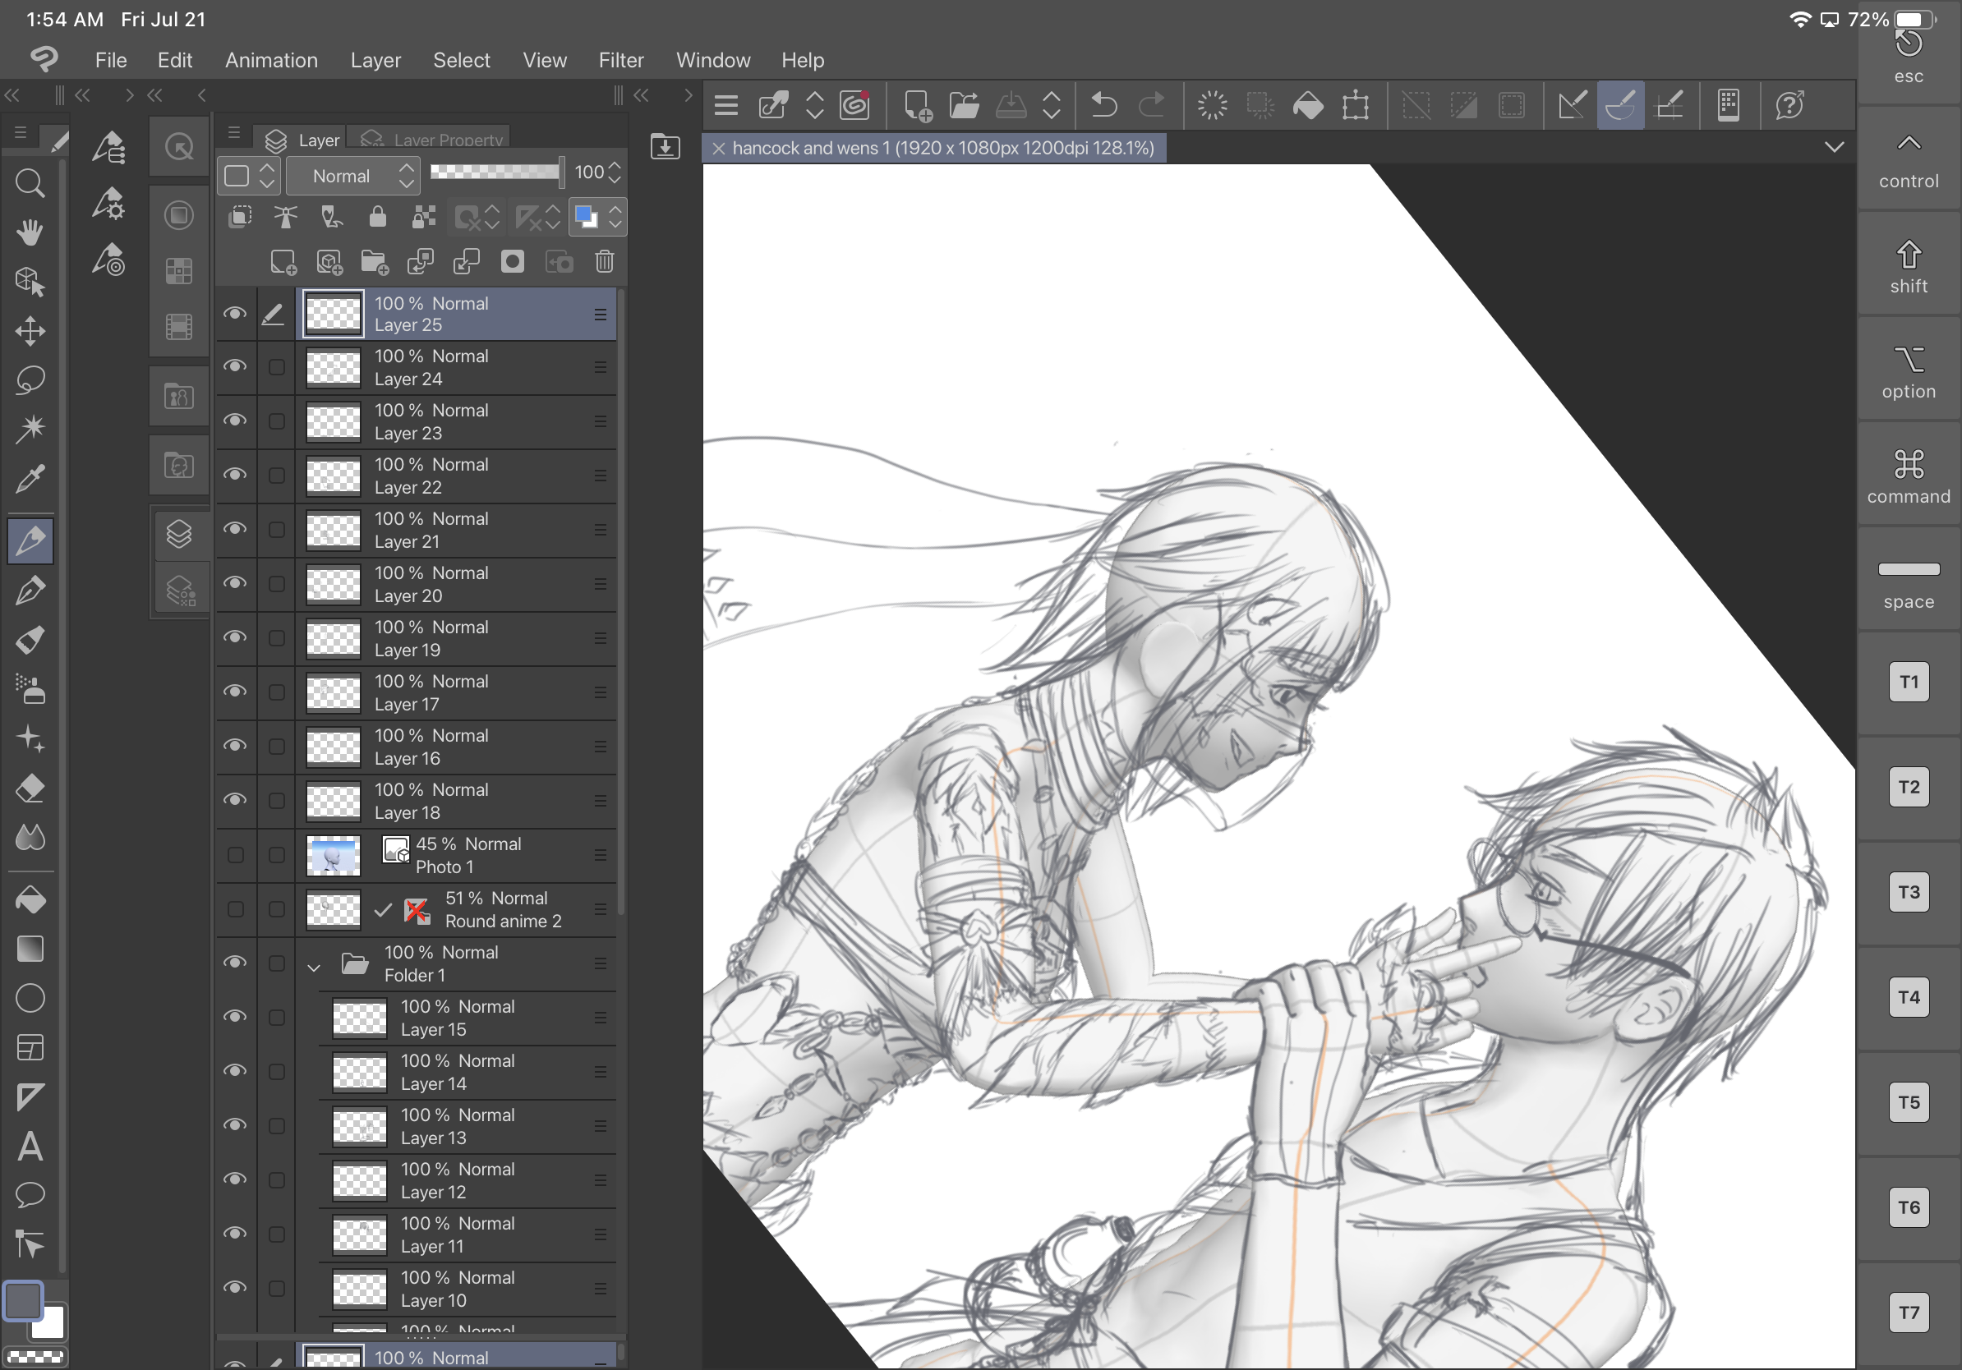Tick checkbox beside Layer 20
This screenshot has height=1370, width=1962.
pos(276,584)
